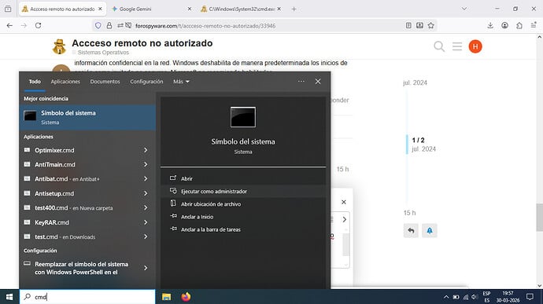Open Firefox extensions menu
The width and height of the screenshot is (543, 304).
pos(519,25)
